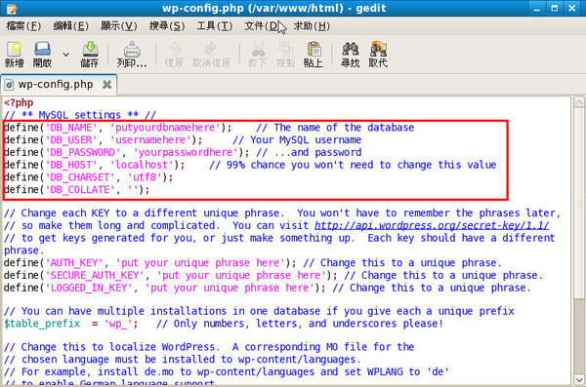Viewport: 586px width, 387px height.
Task: Click on 'AUTH_KEY' constant name
Action: 74,263
